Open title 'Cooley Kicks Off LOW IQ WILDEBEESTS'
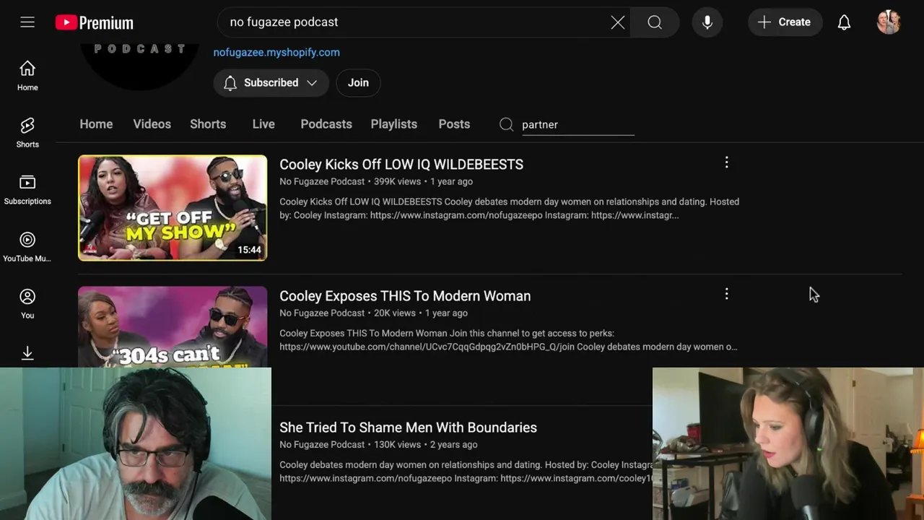 point(401,165)
